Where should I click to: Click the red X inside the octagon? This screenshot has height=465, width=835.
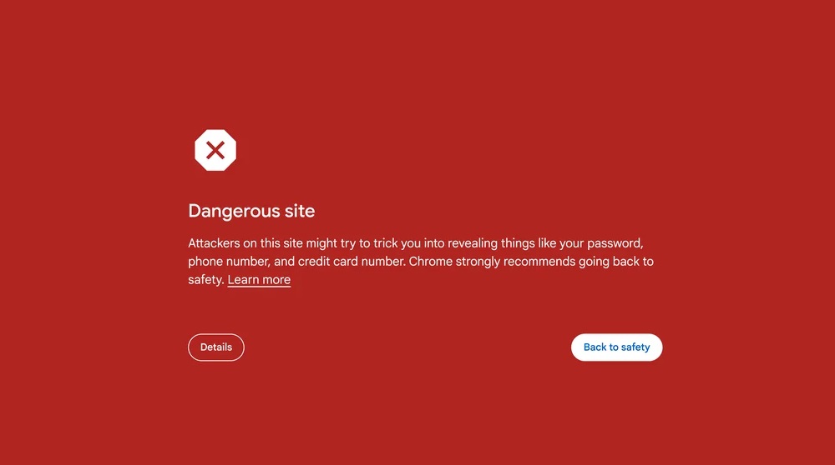(215, 150)
